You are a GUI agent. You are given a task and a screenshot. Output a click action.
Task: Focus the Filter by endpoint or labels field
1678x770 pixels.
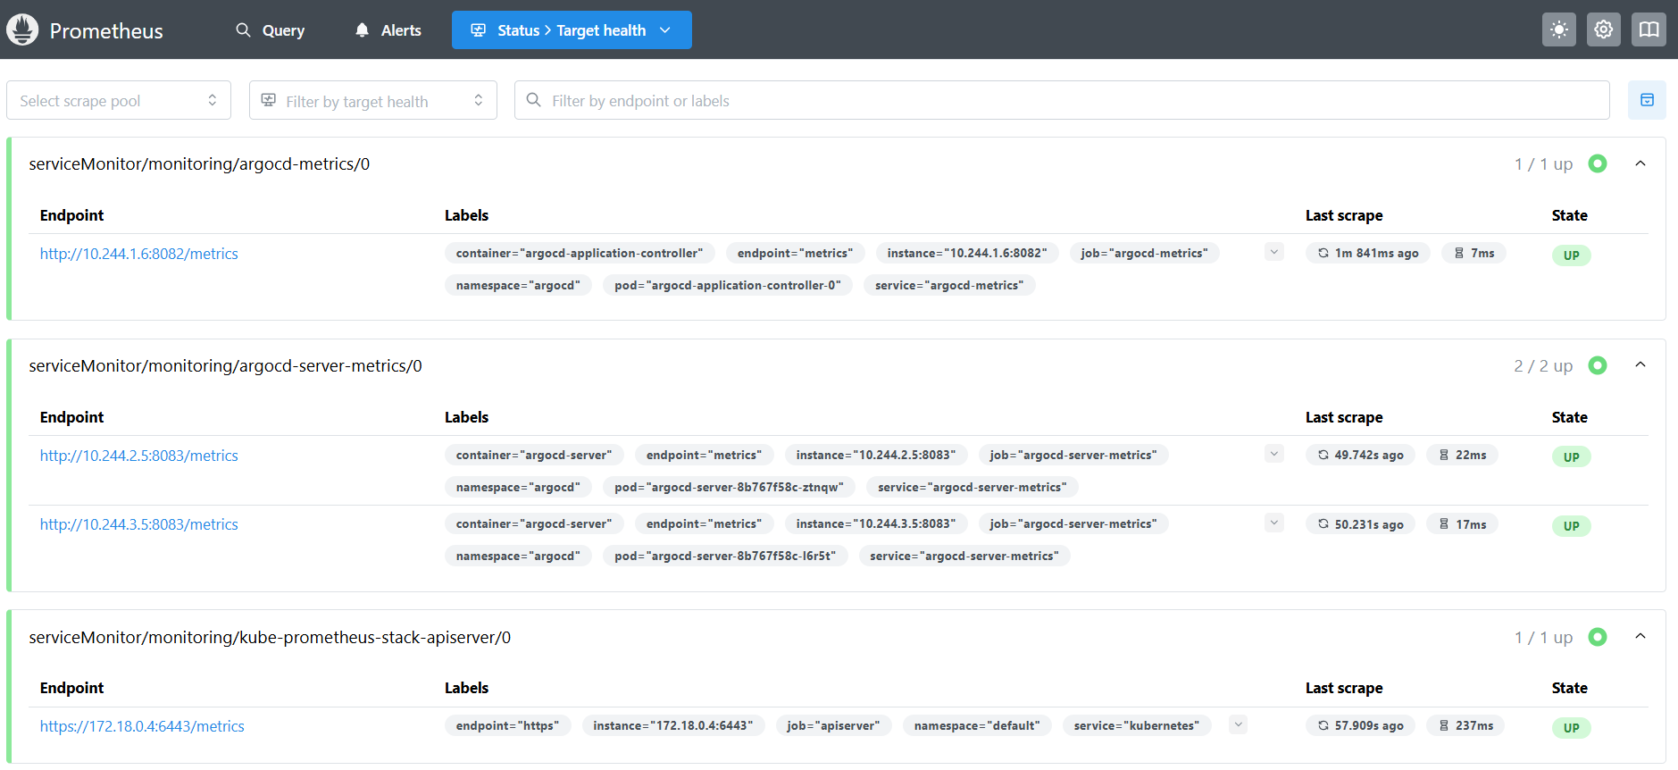1062,100
